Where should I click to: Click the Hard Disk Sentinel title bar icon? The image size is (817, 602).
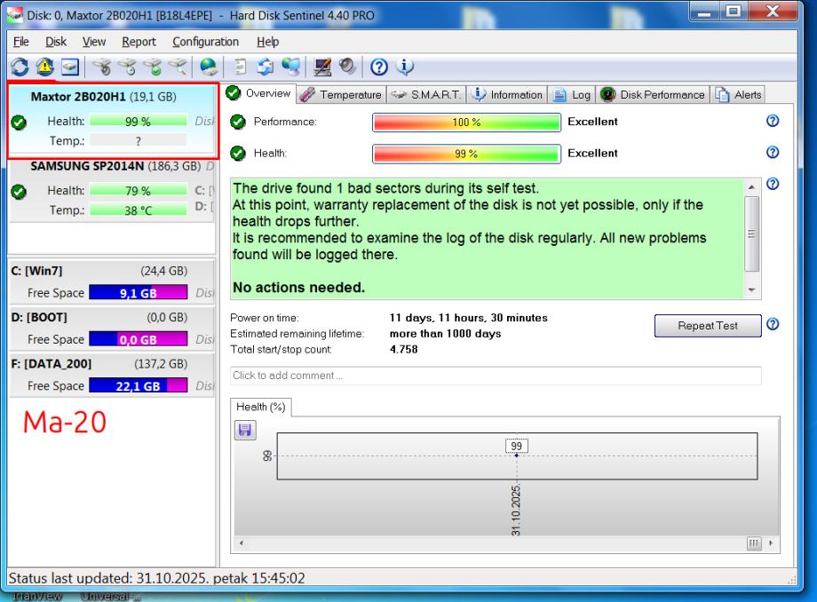14,15
